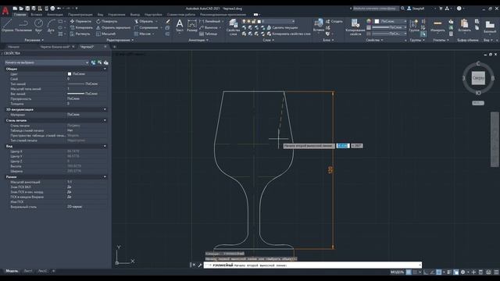Click Undo arrow in quick access toolbar
Image resolution: width=500 pixels, height=281 pixels.
pyautogui.click(x=59, y=9)
